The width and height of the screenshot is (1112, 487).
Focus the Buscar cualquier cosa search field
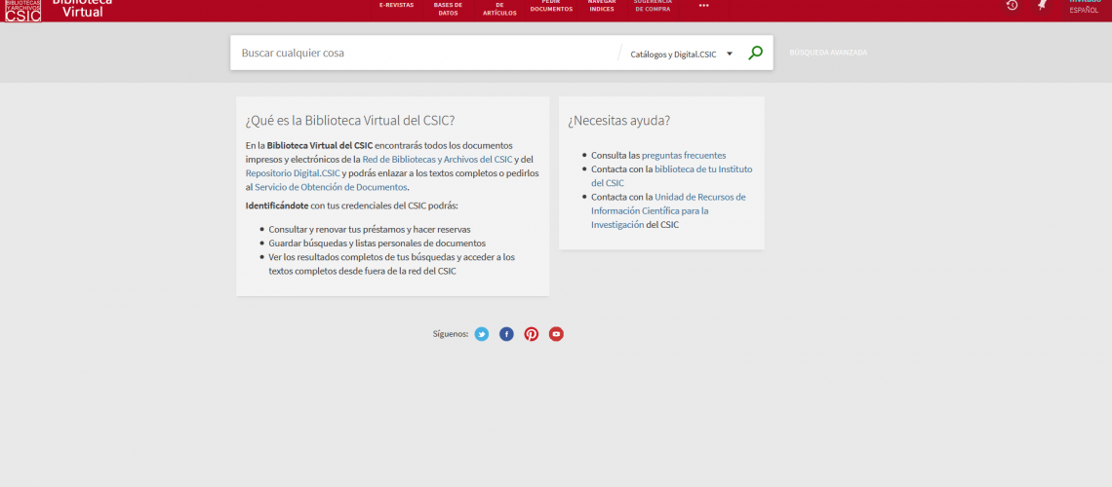click(425, 54)
